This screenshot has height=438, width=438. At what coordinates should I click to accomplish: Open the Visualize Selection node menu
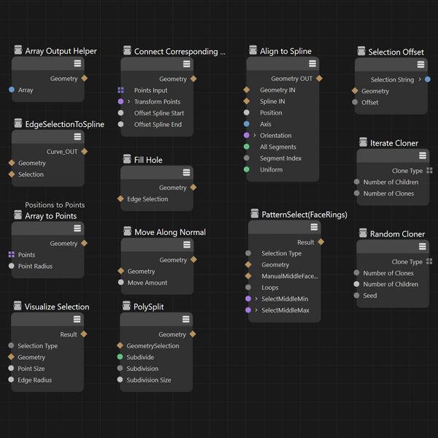point(77,319)
